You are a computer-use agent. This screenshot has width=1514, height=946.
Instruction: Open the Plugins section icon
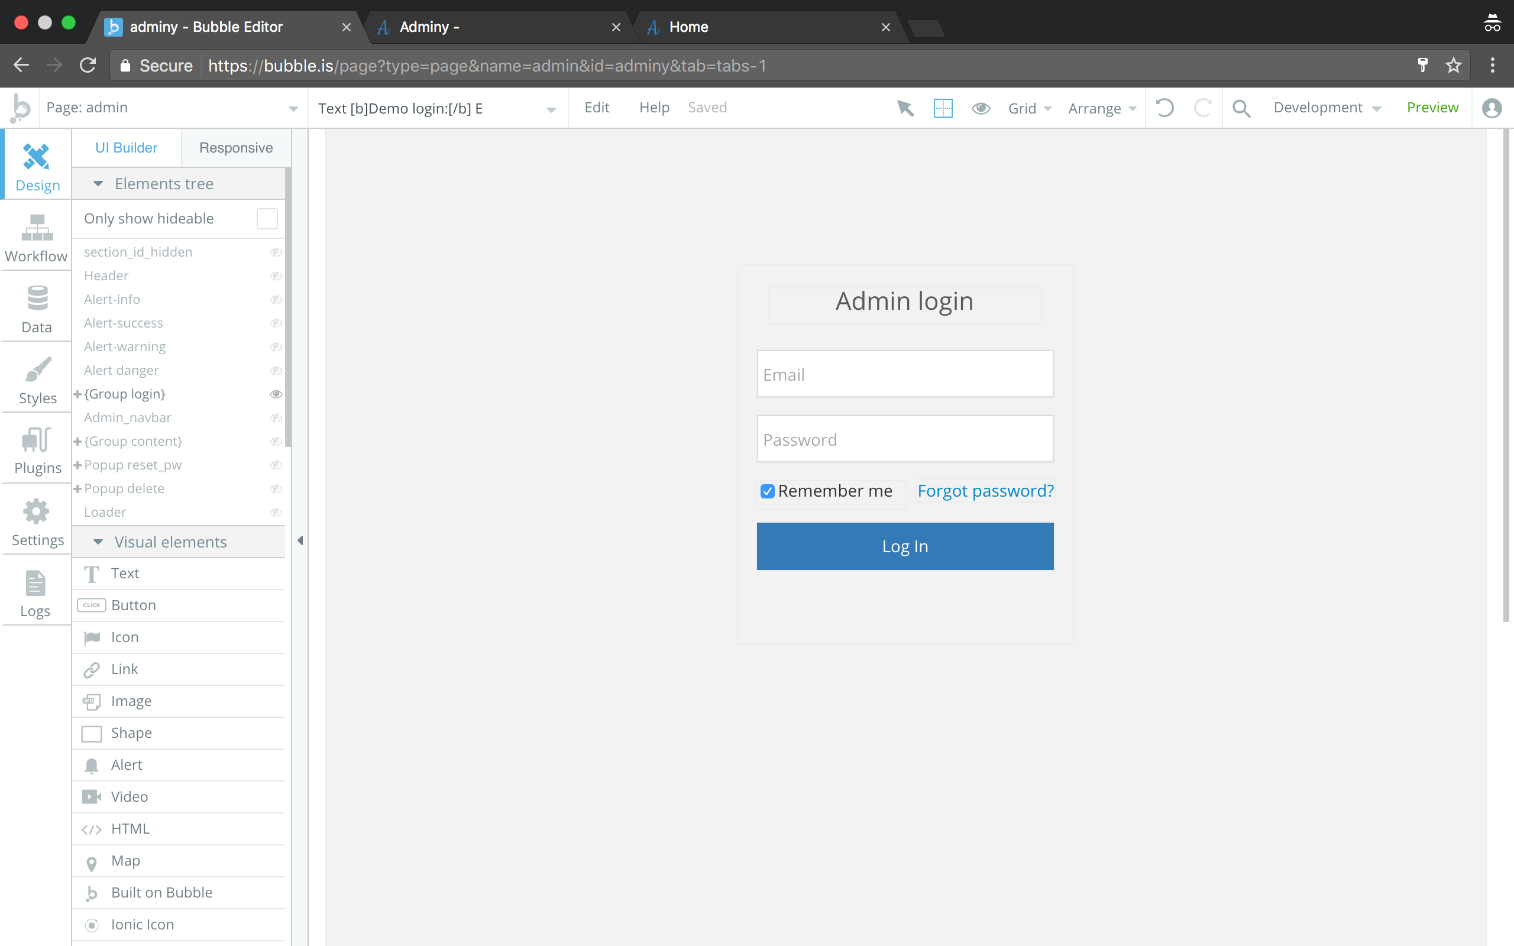coord(37,440)
